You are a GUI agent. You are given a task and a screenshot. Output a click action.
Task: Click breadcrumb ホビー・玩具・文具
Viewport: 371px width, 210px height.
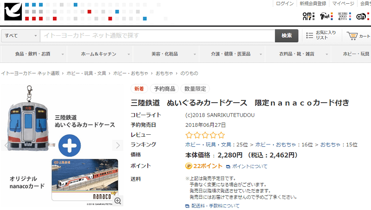86,73
